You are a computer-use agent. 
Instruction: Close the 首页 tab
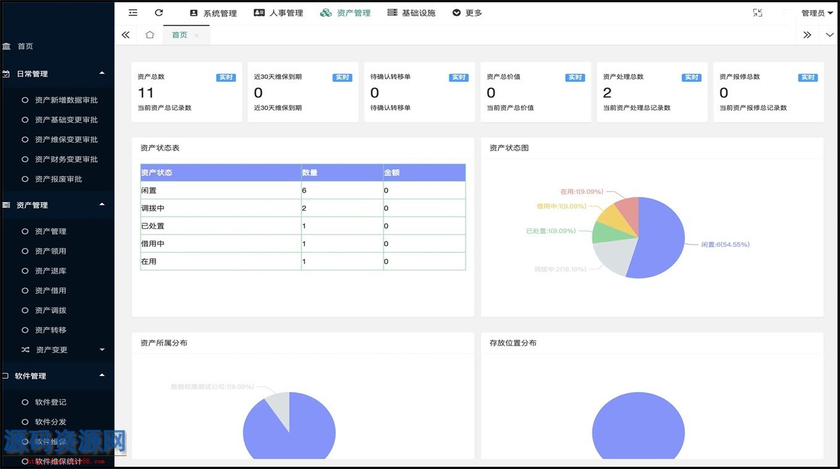tap(197, 36)
